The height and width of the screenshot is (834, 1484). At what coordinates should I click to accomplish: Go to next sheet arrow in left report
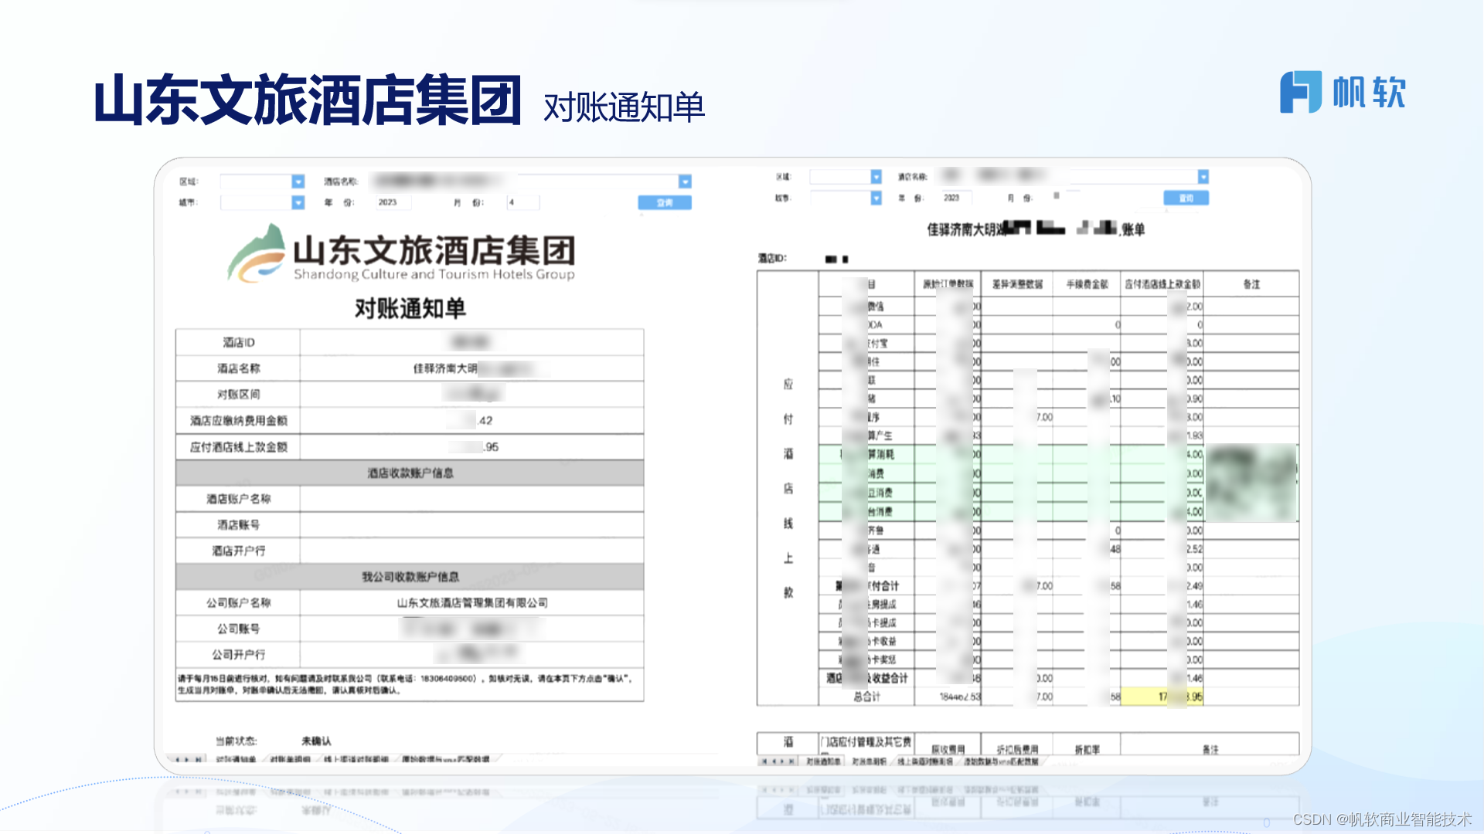coord(186,760)
